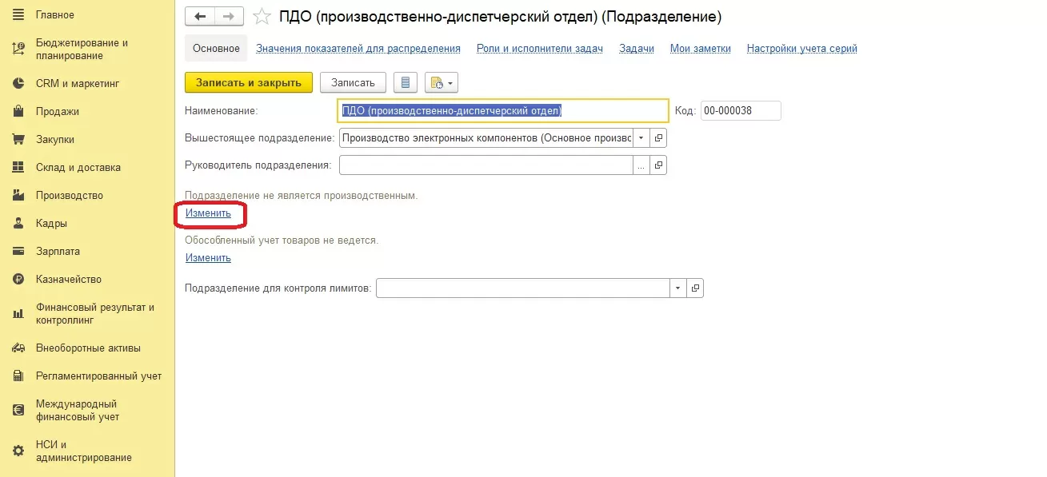Open the Кадры person icon
Image resolution: width=1047 pixels, height=477 pixels.
point(18,223)
